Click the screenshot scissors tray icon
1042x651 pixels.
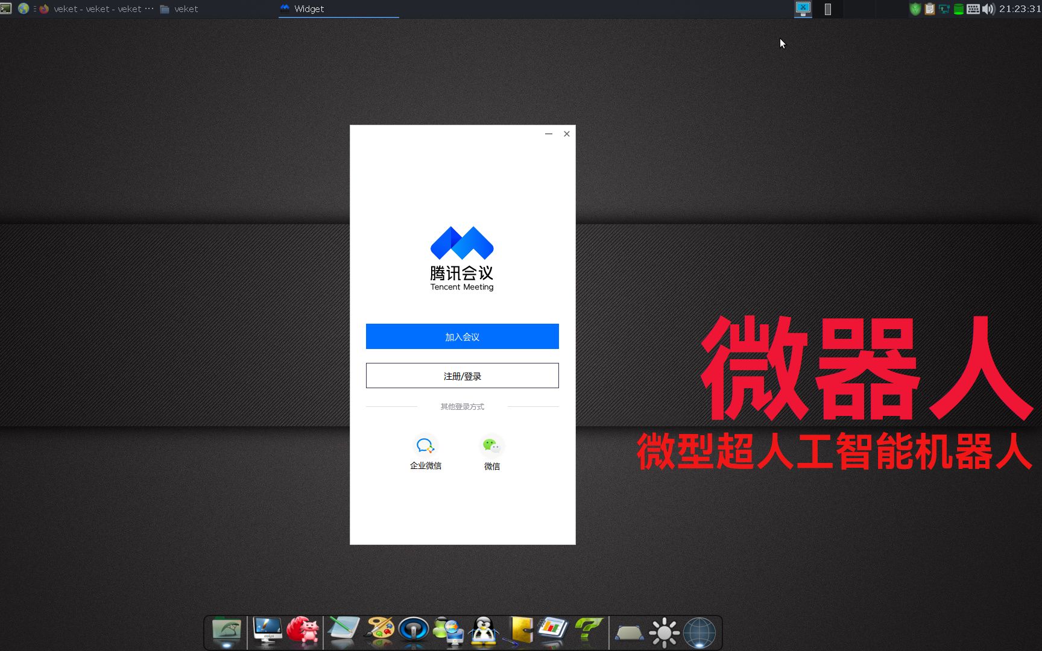click(x=803, y=8)
